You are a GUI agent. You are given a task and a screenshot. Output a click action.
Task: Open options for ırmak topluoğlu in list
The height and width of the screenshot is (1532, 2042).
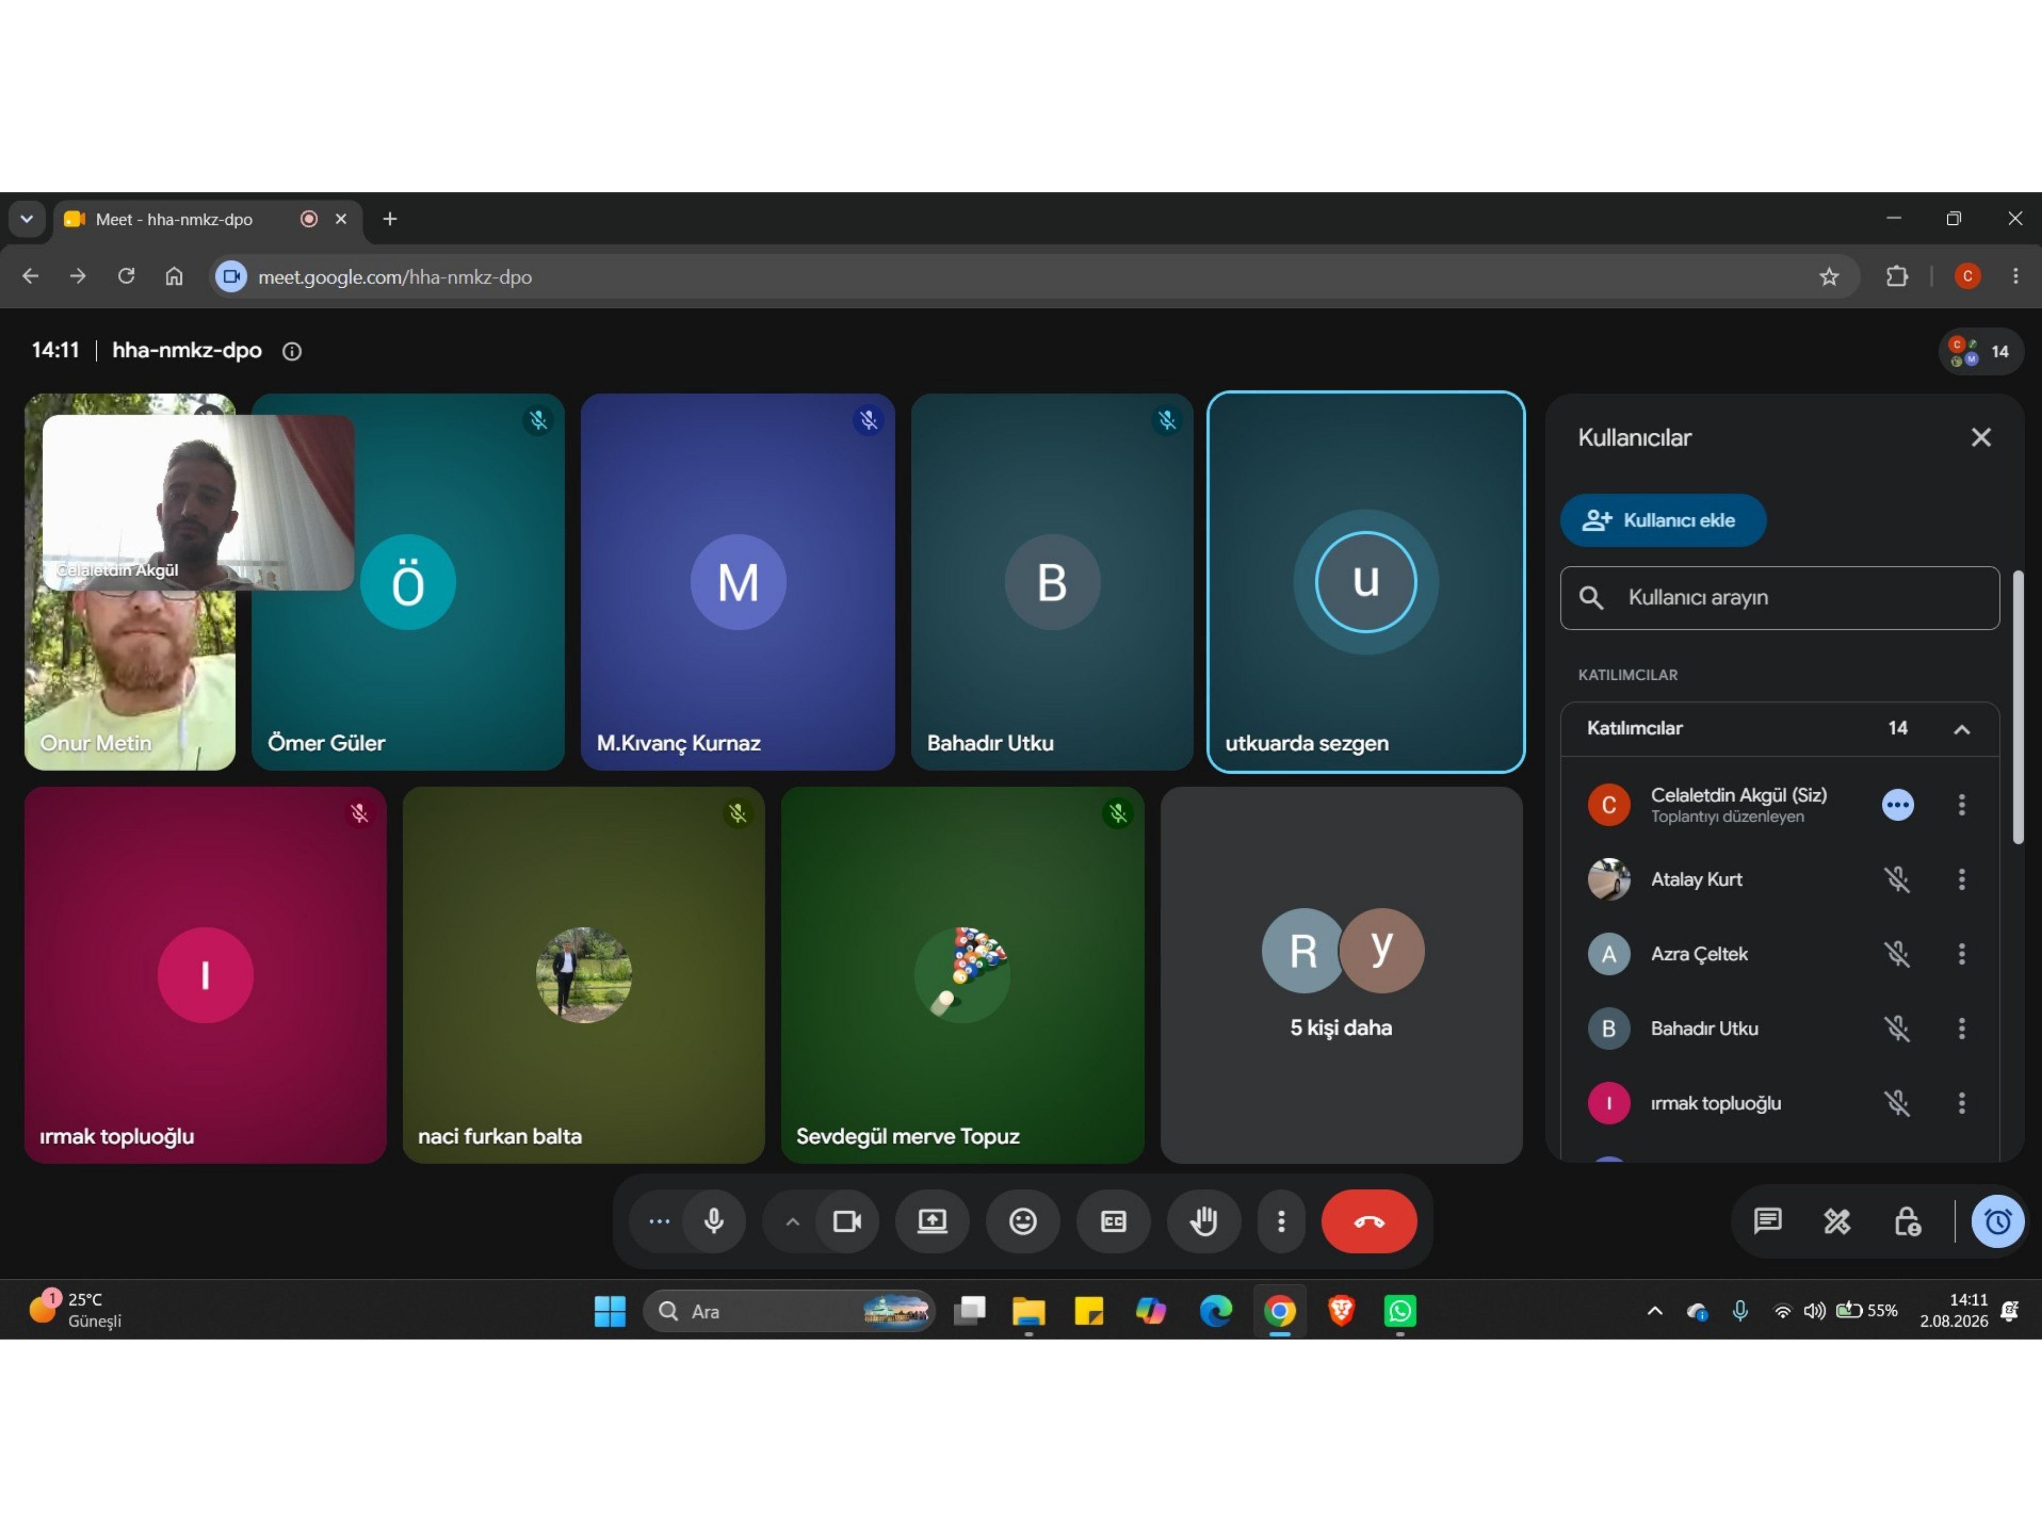pos(1961,1103)
